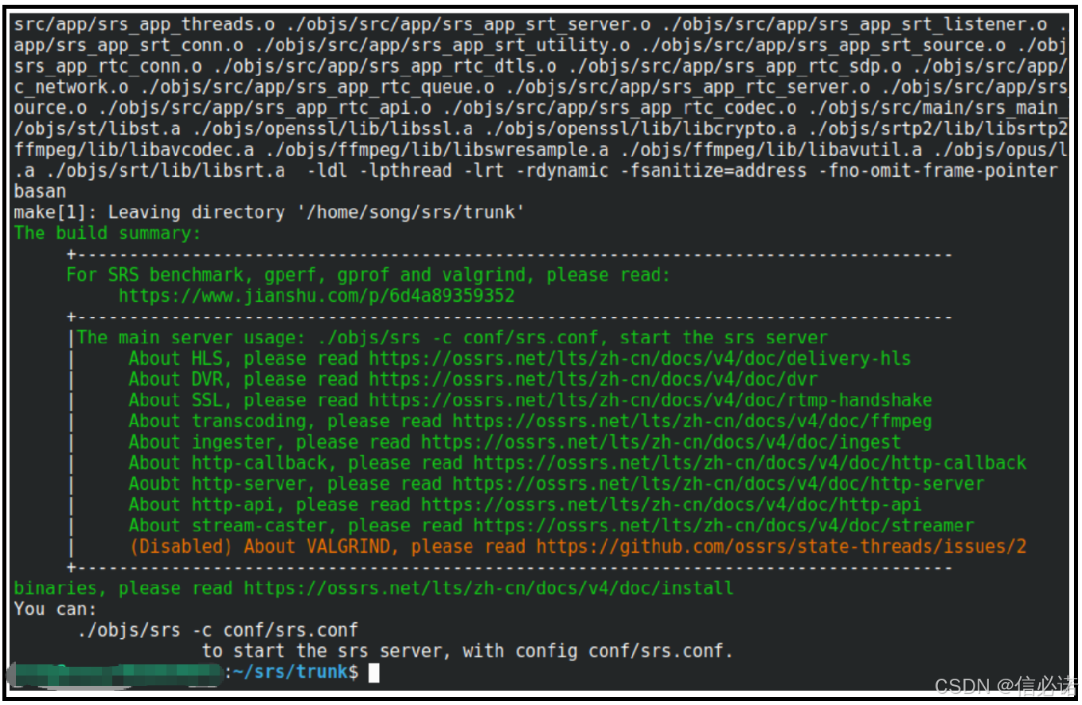Click 'For SRS benchmark, gperf, gprof' line
Screen dimensions: 1082x705
click(369, 276)
